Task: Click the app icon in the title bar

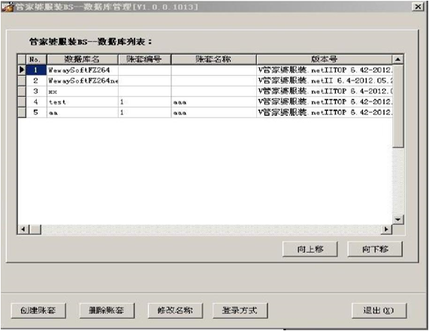Action: pos(8,7)
